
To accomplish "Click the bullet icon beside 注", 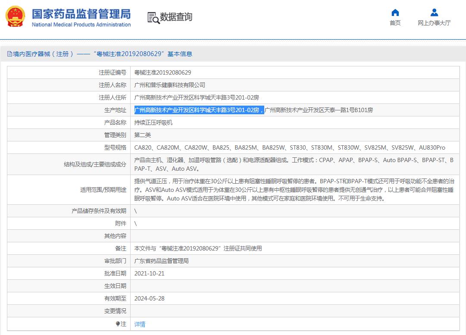I will click(118, 324).
